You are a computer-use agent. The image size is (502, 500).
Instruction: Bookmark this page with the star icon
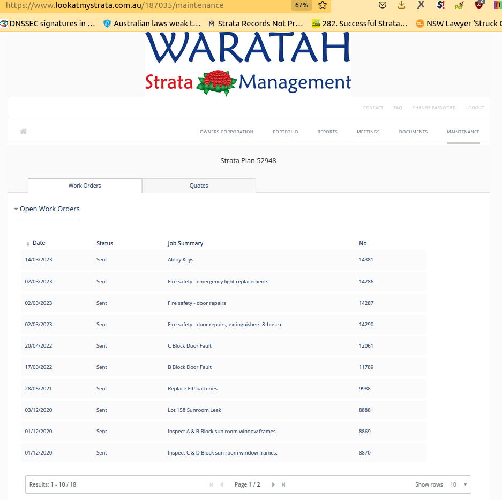[x=323, y=5]
